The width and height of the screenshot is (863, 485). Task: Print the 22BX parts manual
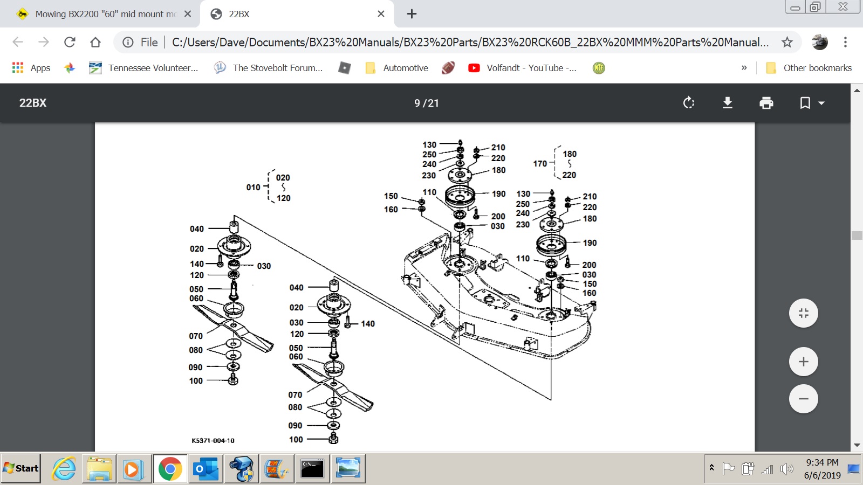[766, 103]
